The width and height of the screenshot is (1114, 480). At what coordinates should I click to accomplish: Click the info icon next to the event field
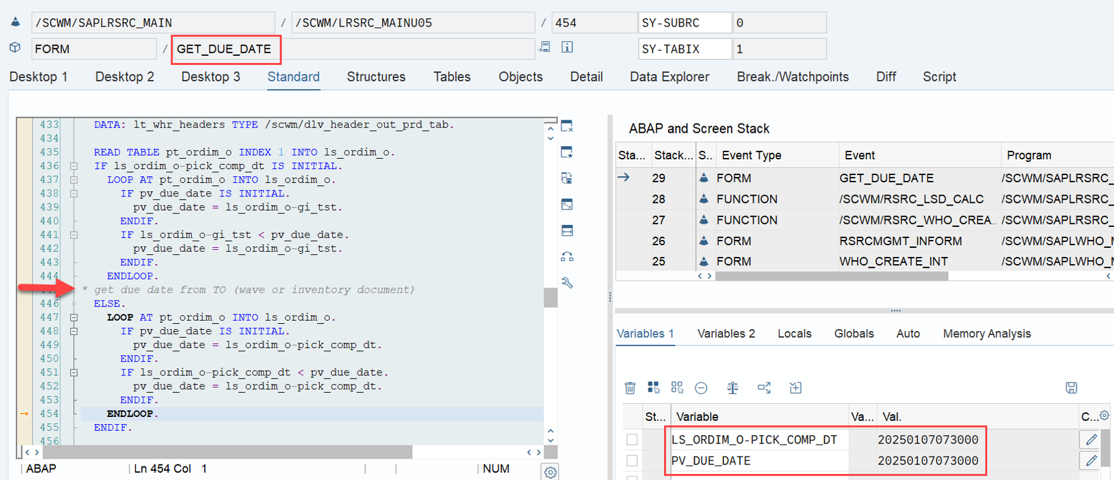[567, 47]
